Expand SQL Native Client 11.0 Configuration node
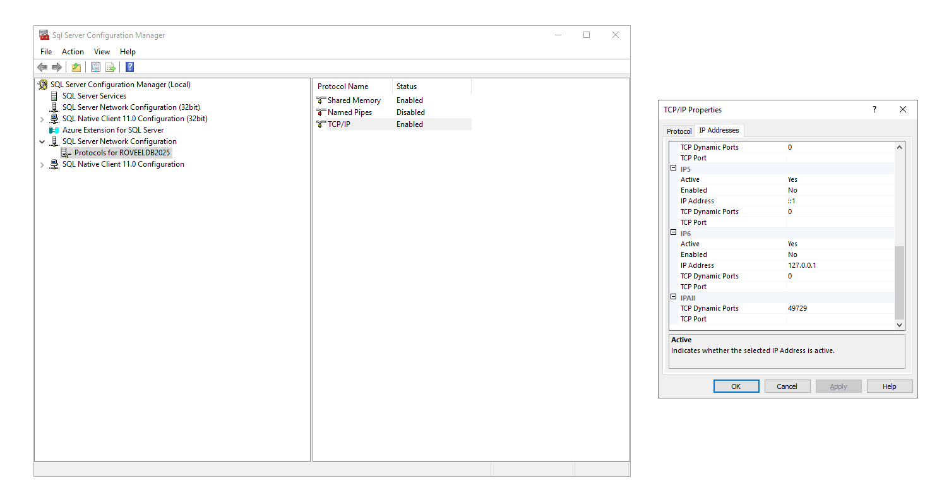Viewport: 949px width, 502px height. tap(42, 164)
